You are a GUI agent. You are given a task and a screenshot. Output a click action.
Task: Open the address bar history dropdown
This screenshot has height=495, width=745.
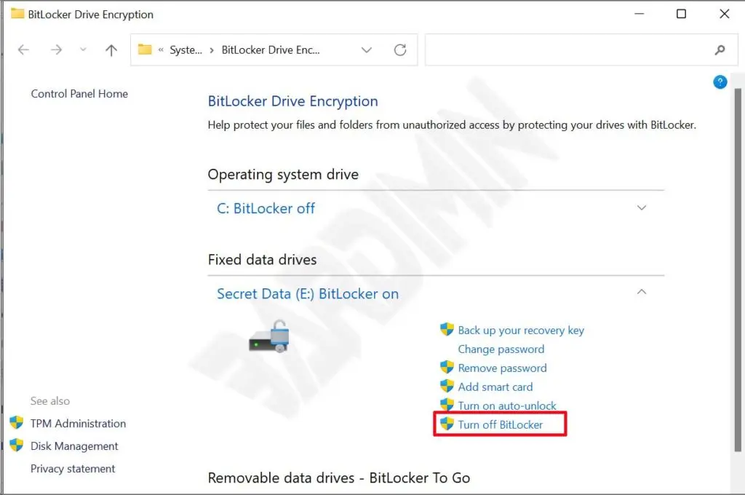367,50
